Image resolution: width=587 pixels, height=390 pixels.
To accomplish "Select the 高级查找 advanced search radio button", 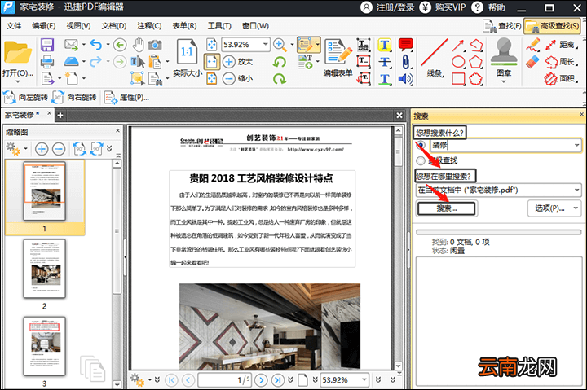I will (421, 160).
